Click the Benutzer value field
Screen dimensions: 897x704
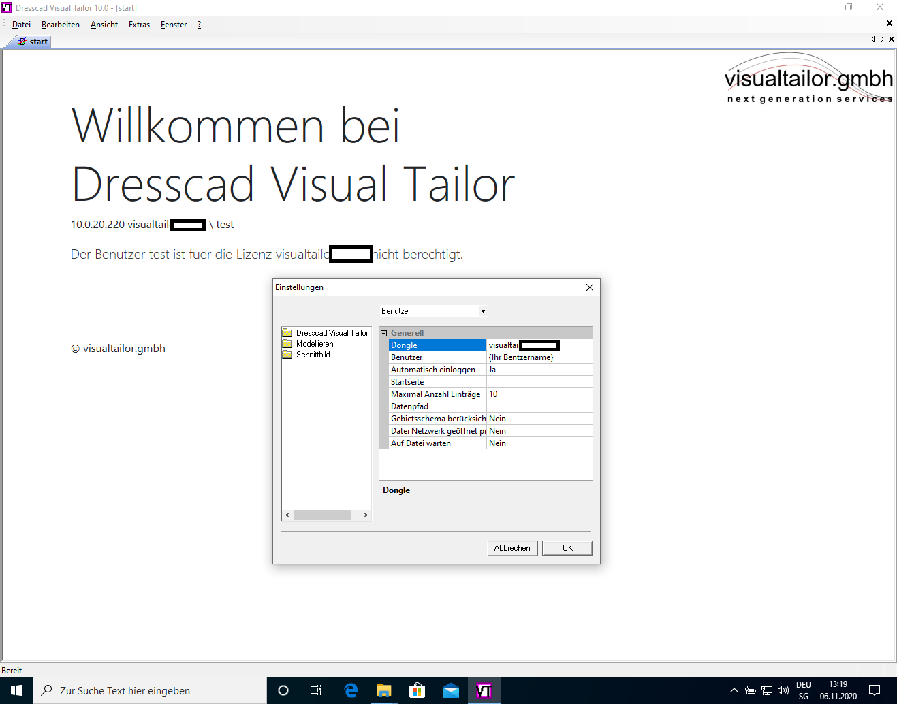pyautogui.click(x=539, y=357)
